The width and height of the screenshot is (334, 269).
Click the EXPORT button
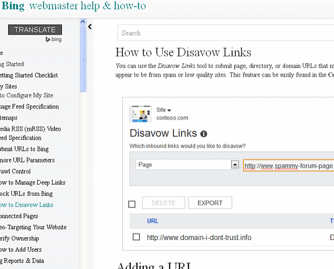(210, 203)
